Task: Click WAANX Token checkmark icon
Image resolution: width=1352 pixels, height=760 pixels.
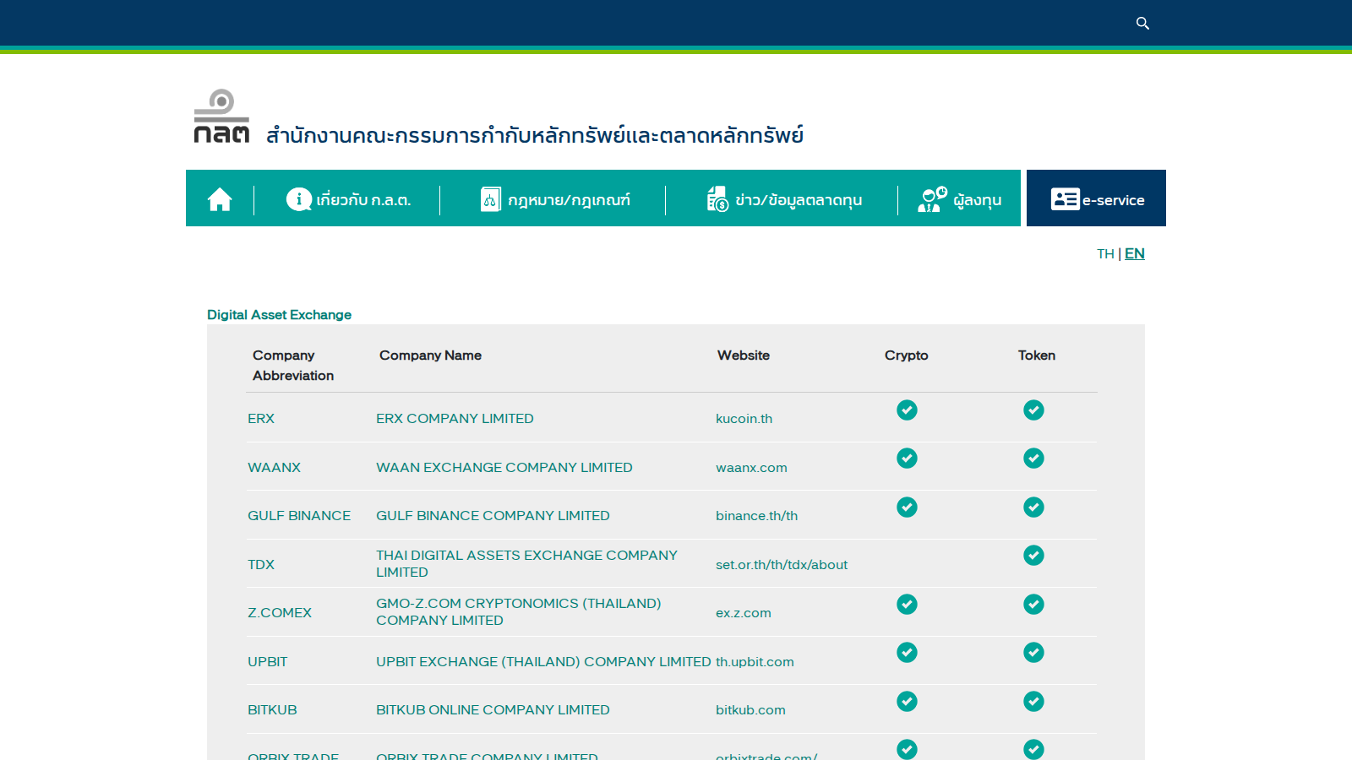Action: click(x=1033, y=458)
